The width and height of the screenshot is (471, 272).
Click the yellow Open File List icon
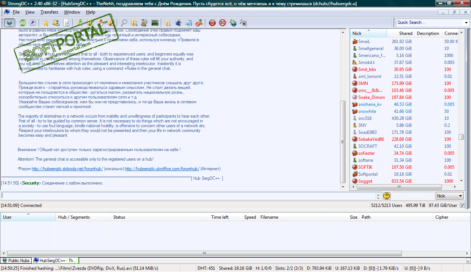click(x=168, y=23)
